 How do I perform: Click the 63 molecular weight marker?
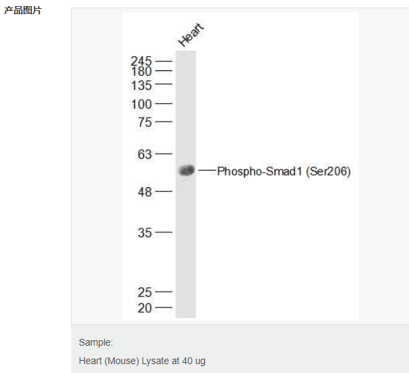(x=145, y=154)
